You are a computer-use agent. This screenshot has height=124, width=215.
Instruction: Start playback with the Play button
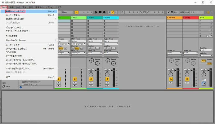(x=96, y=12)
